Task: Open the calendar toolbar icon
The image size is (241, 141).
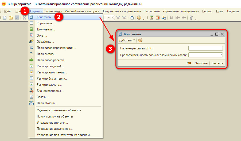Action: tap(158, 18)
